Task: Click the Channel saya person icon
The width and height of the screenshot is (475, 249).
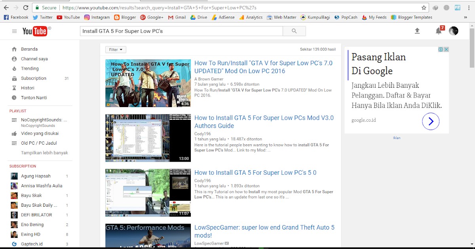Action: 14,59
